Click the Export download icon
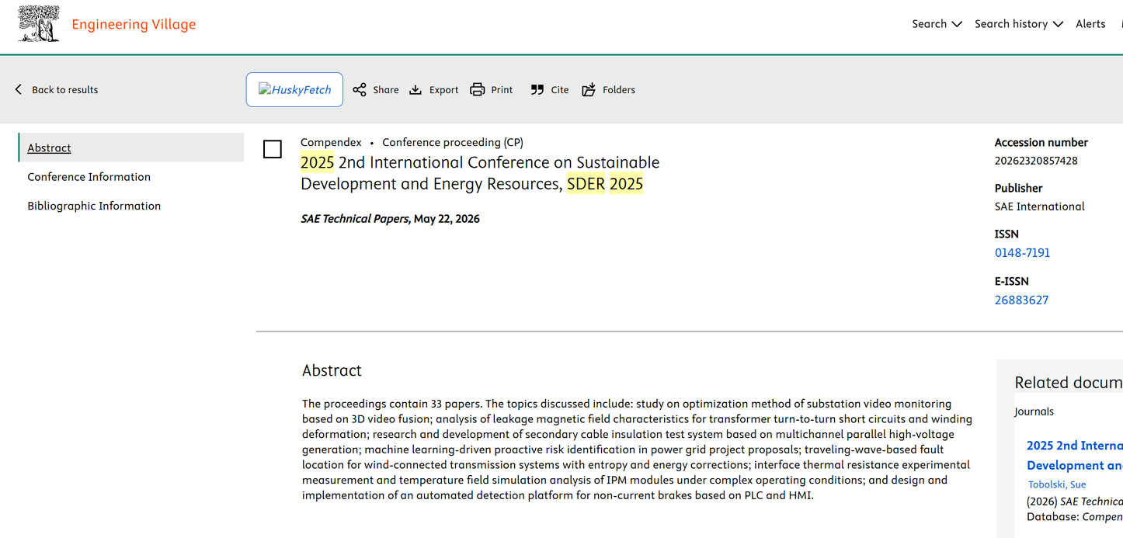The height and width of the screenshot is (538, 1123). (x=415, y=90)
